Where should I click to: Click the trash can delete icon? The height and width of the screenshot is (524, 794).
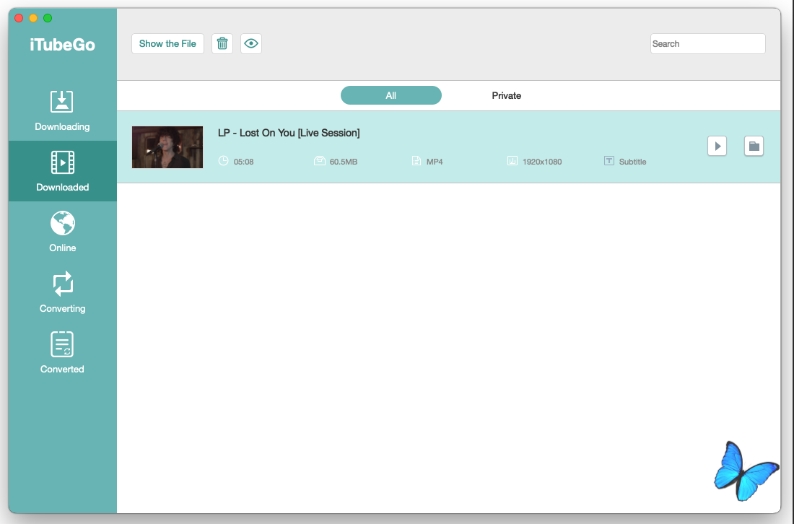pyautogui.click(x=222, y=43)
